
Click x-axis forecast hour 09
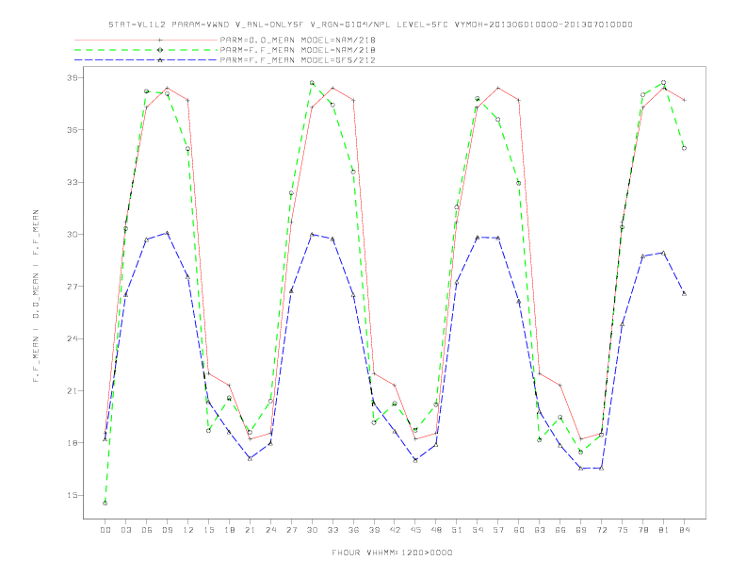[x=167, y=530]
